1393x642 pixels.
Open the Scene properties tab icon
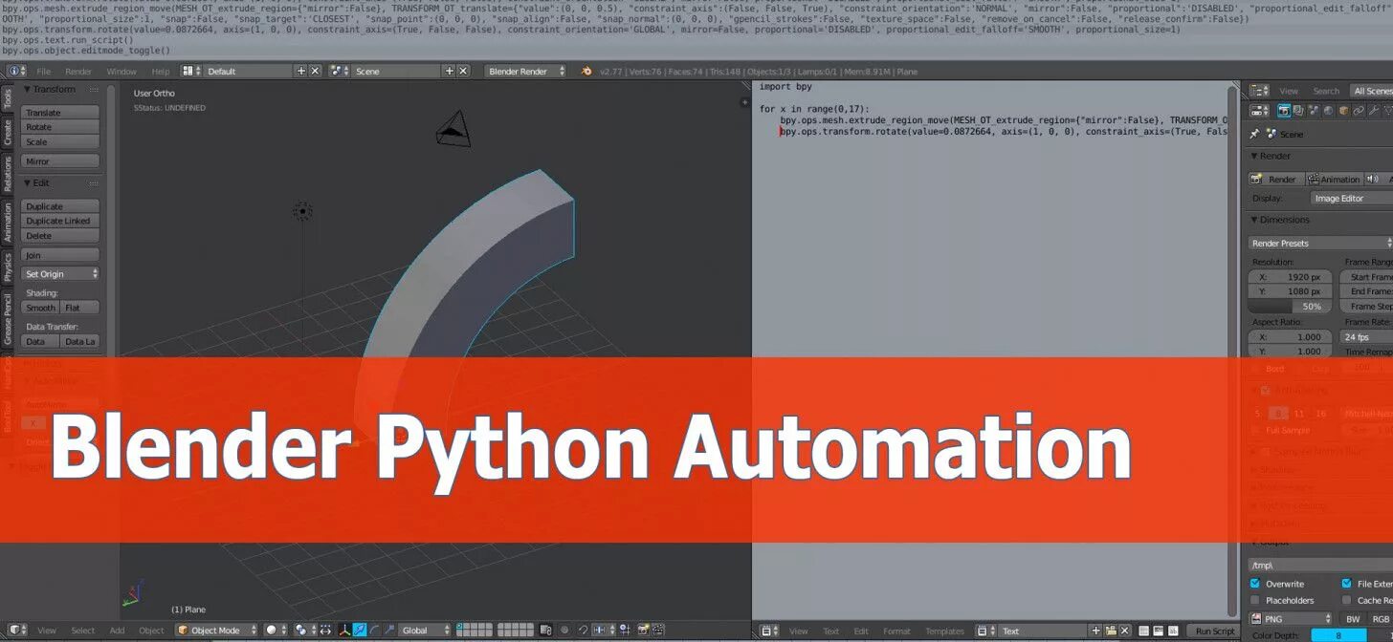click(1313, 111)
